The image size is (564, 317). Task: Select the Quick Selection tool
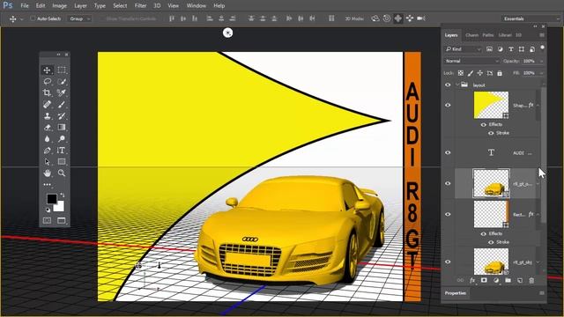62,82
